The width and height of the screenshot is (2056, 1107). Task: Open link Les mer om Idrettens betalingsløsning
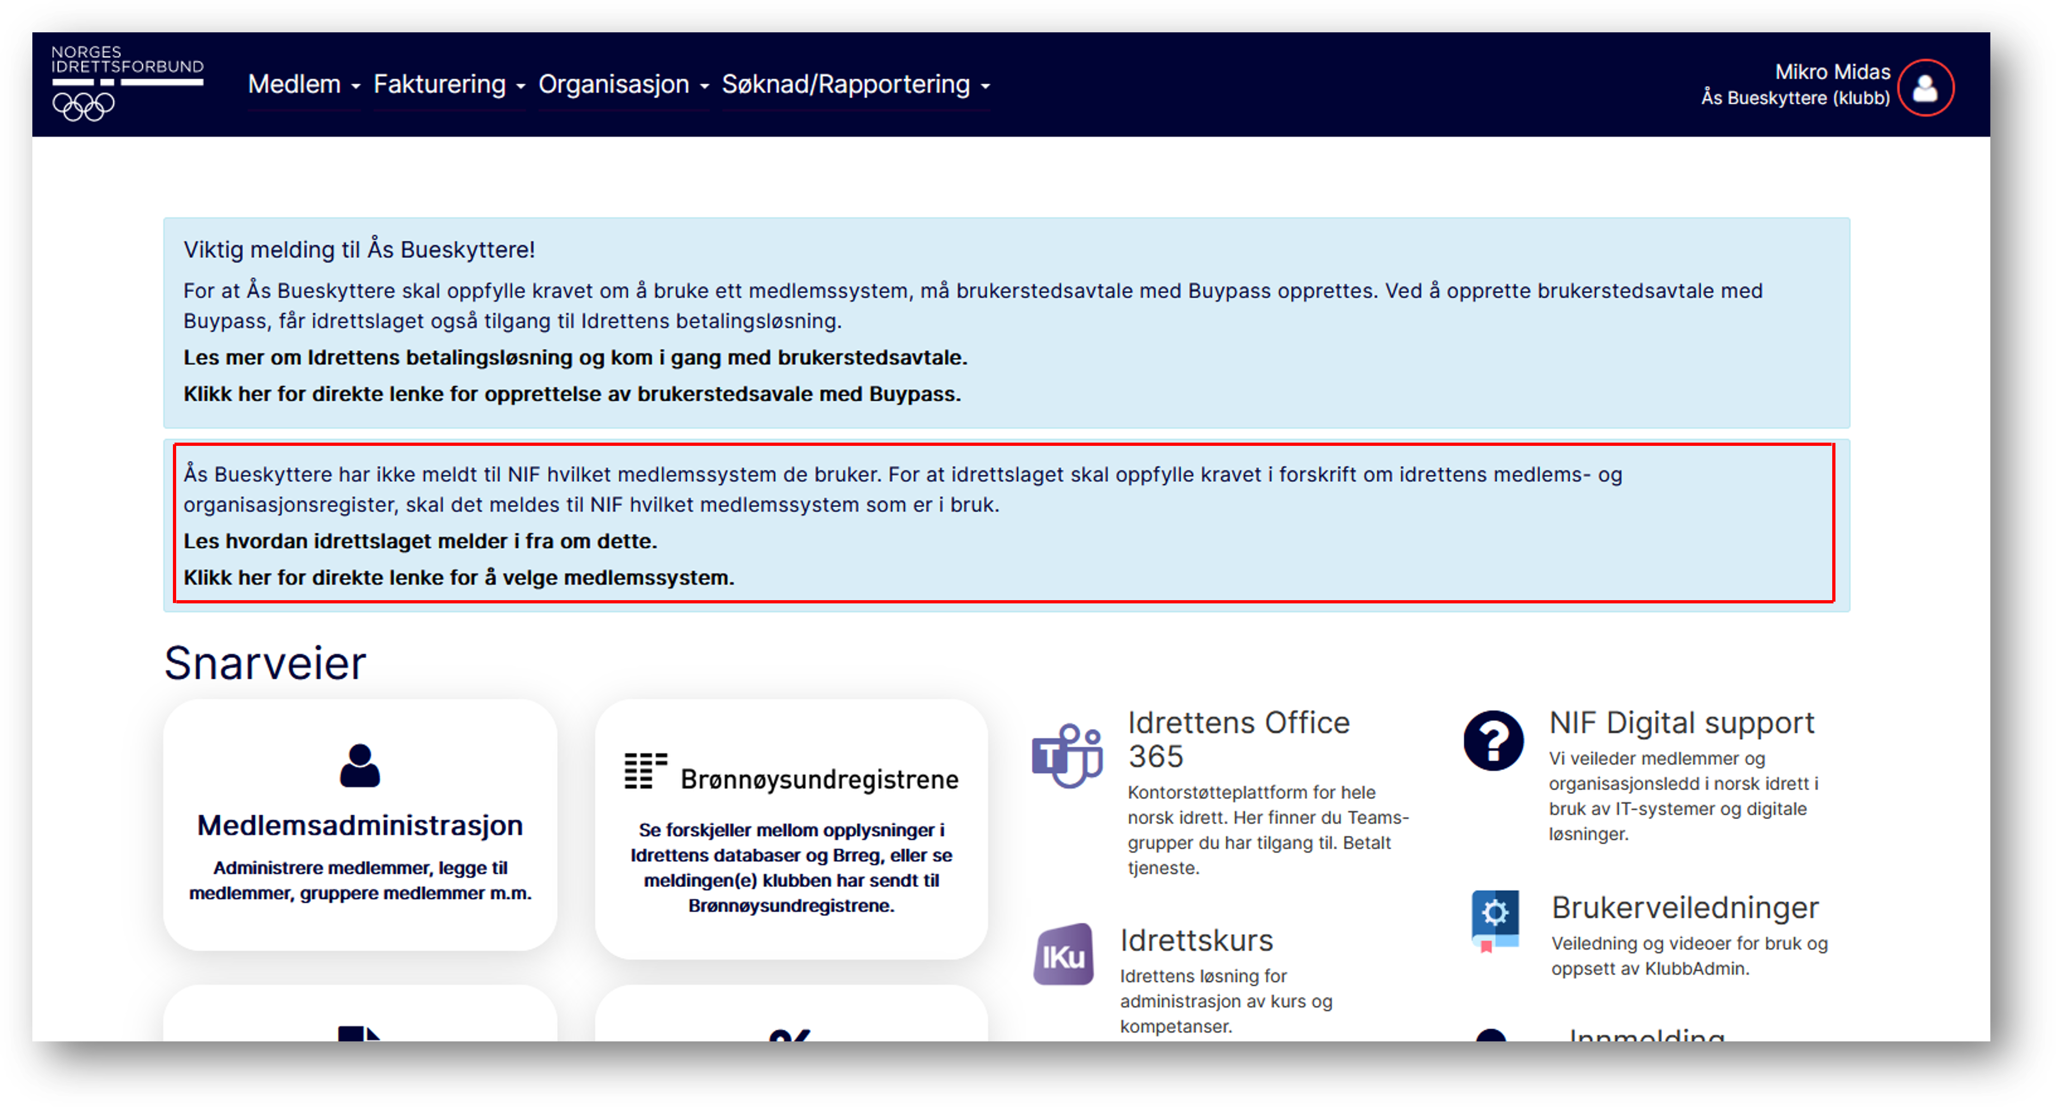(x=575, y=357)
